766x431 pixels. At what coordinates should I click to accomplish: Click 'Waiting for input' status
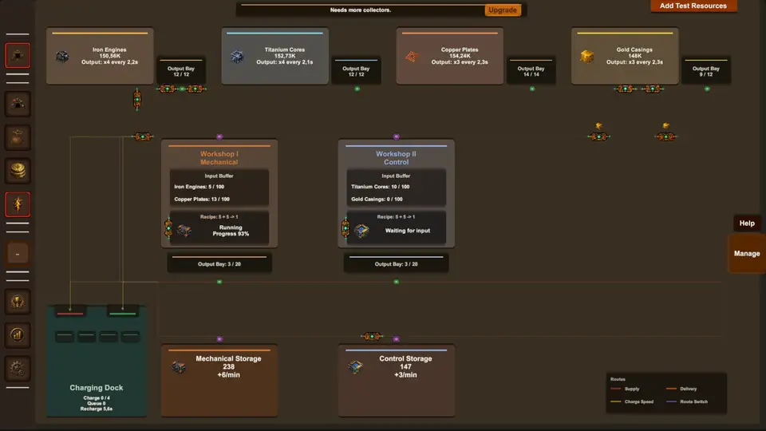click(408, 231)
